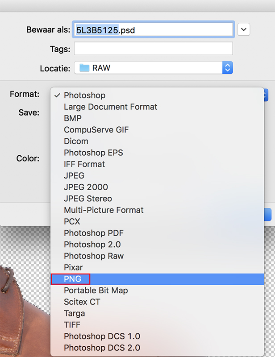The width and height of the screenshot is (275, 357).
Task: Choose Photoshop 2.0 format
Action: (x=157, y=245)
